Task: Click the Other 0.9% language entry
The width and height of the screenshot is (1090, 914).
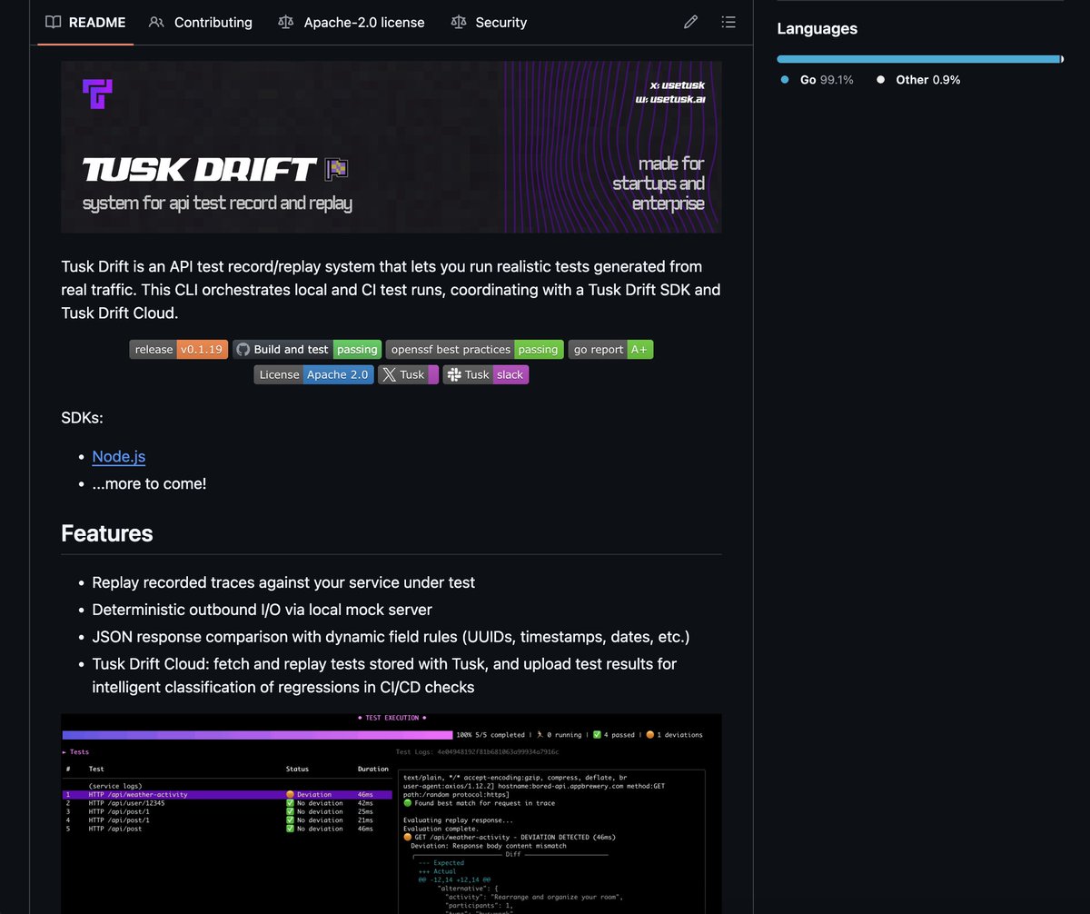Action: pyautogui.click(x=918, y=80)
